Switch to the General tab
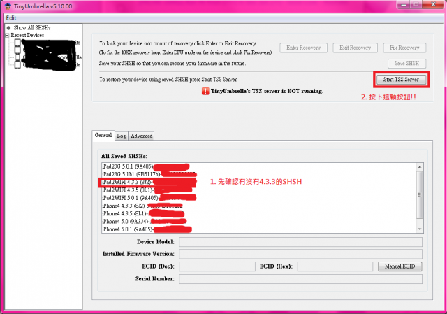This screenshot has width=447, height=314. click(x=103, y=135)
